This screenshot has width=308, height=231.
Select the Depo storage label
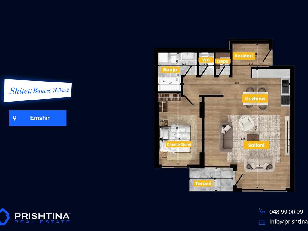(223, 61)
